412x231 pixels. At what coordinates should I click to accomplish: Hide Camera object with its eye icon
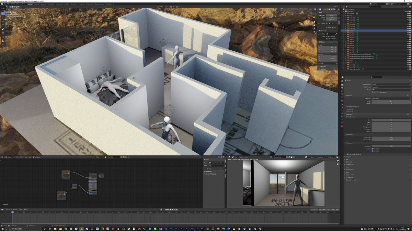[x=408, y=13]
